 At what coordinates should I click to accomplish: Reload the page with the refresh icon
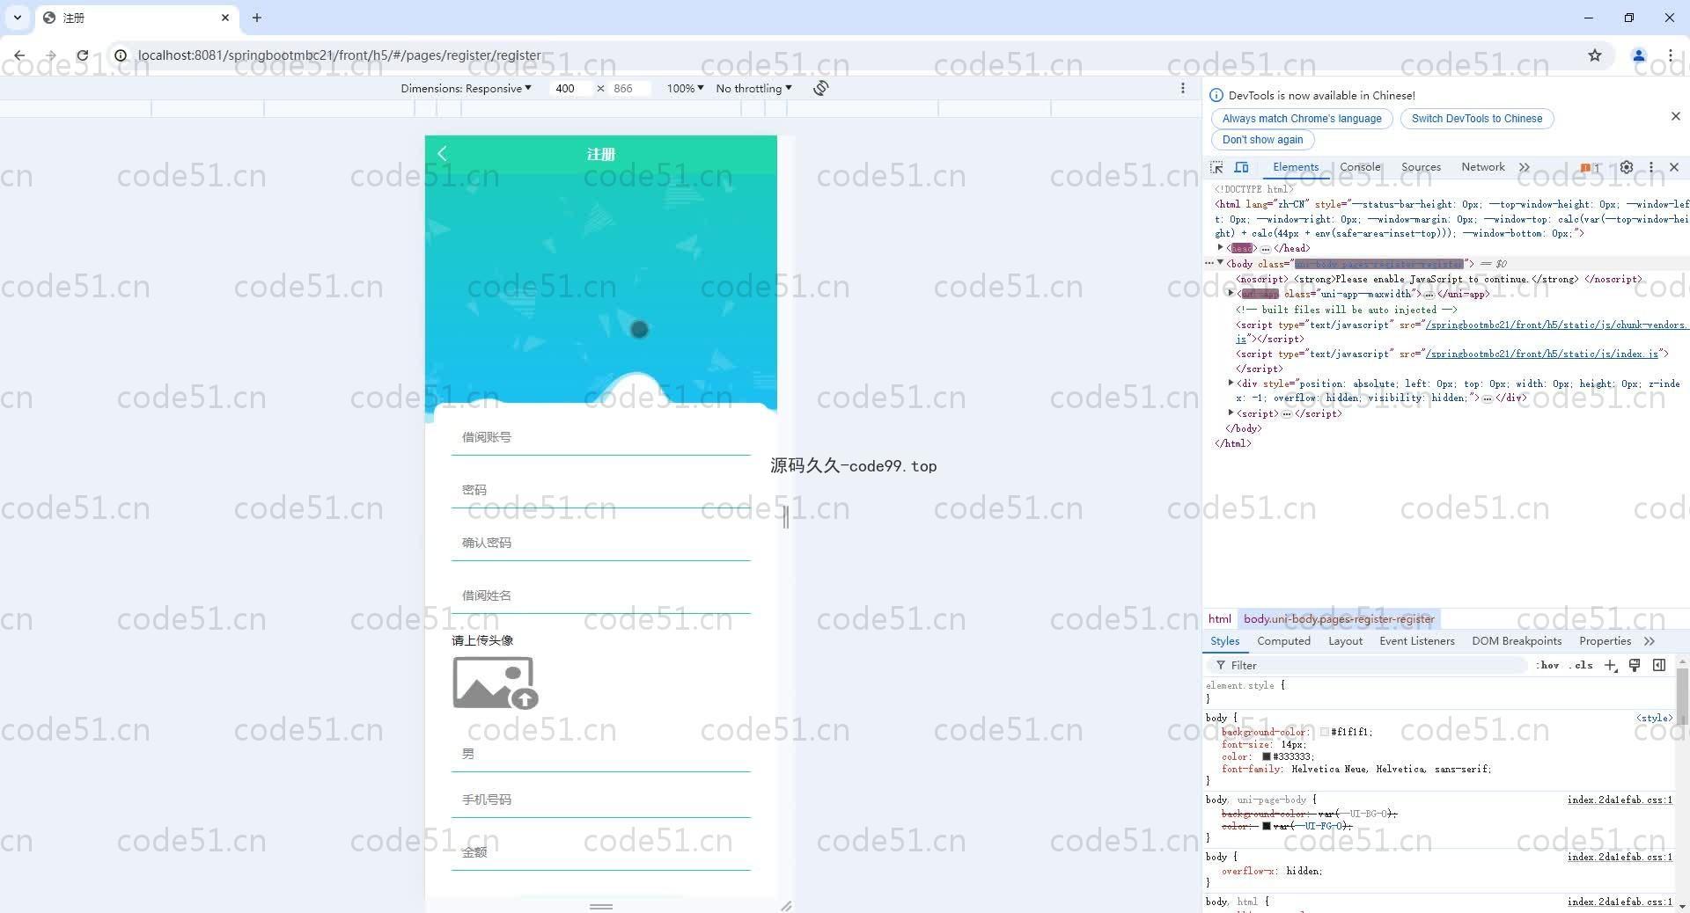pos(82,55)
